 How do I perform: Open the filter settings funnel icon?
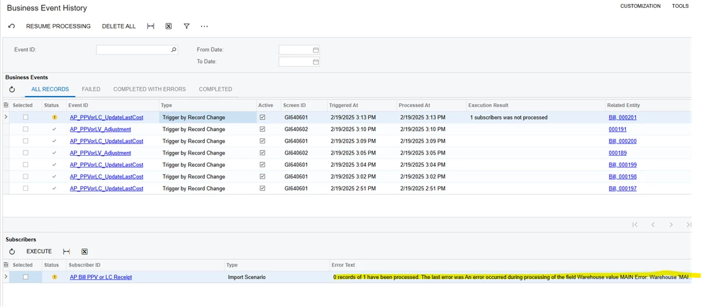tap(187, 27)
